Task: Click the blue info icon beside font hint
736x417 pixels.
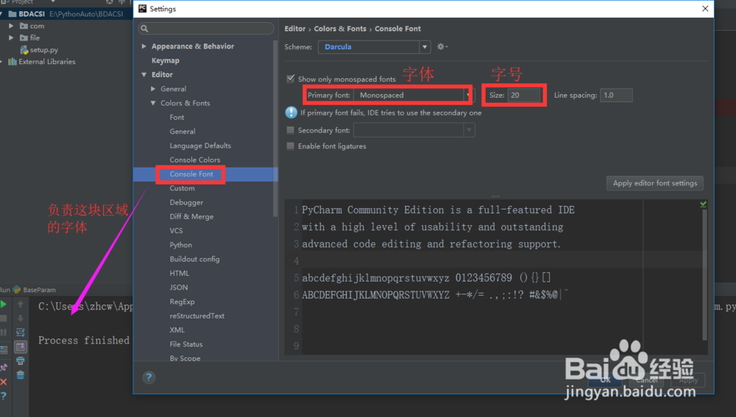Action: point(291,113)
